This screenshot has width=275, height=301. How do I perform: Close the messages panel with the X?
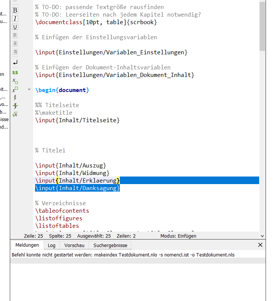[x=260, y=245]
